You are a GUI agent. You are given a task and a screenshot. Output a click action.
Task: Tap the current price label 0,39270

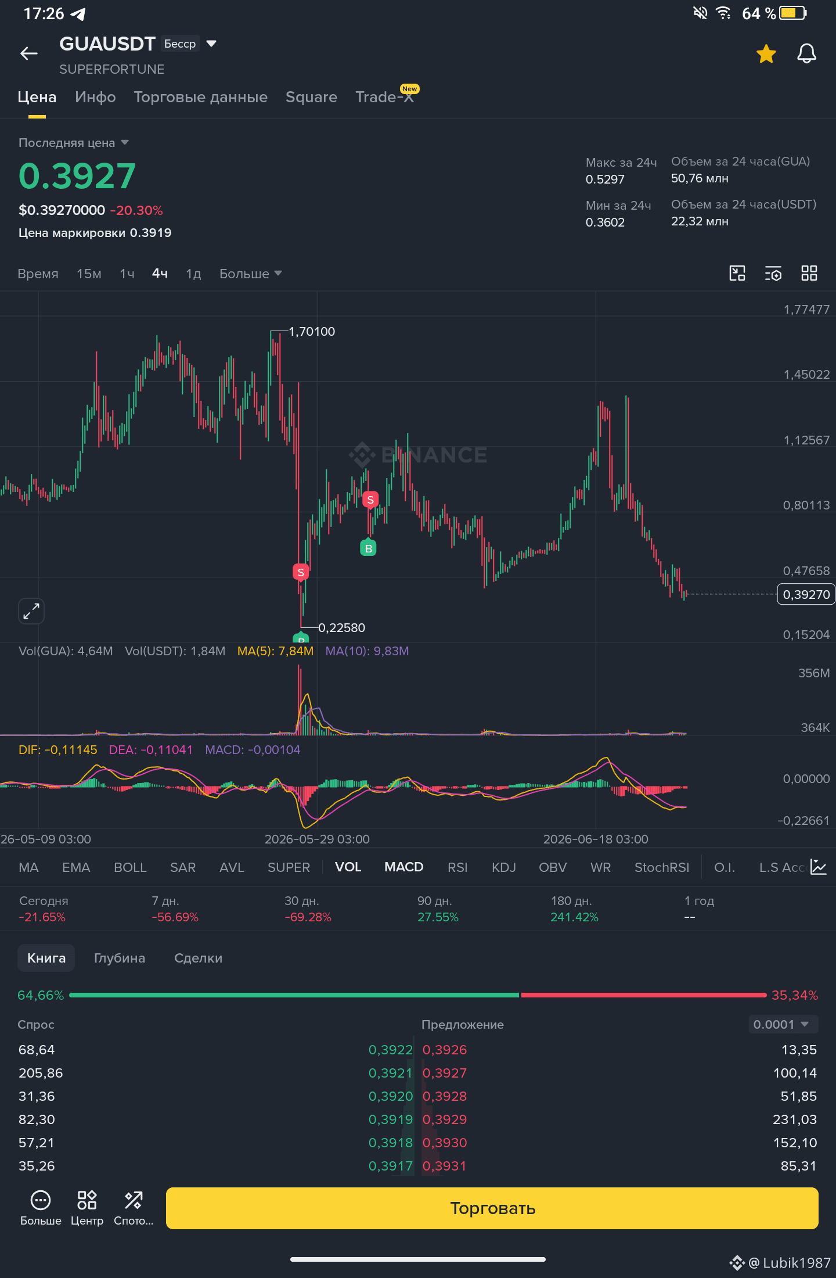coord(806,594)
